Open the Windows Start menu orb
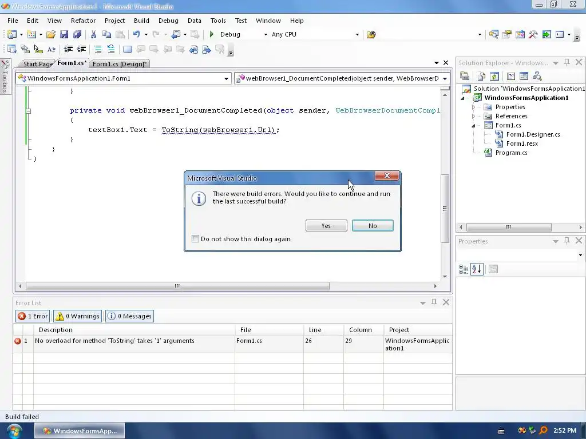Screen dimensions: 586x439 click(14, 431)
